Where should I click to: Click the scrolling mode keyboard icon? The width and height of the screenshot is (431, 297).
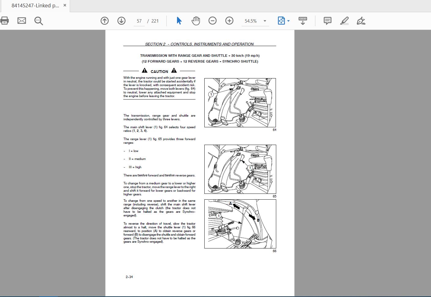[x=303, y=21]
